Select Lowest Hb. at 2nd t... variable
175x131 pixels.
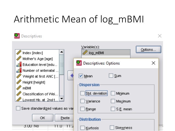point(37,99)
